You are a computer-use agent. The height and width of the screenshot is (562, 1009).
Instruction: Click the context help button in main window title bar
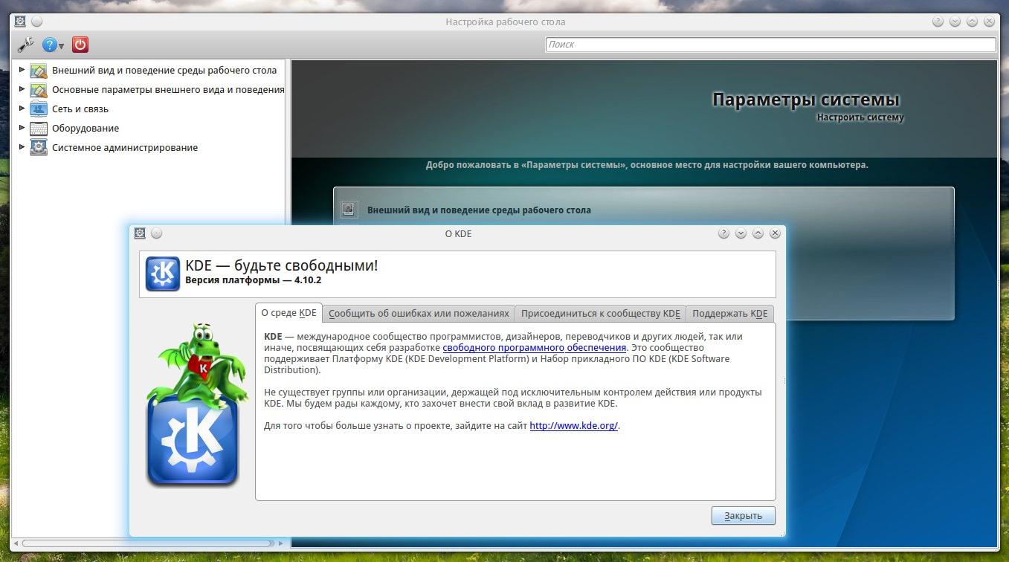coord(938,22)
